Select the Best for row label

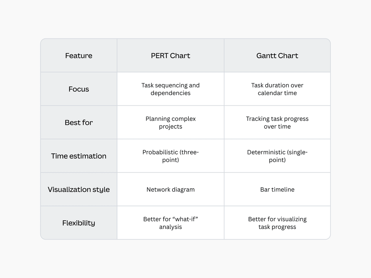coord(79,122)
